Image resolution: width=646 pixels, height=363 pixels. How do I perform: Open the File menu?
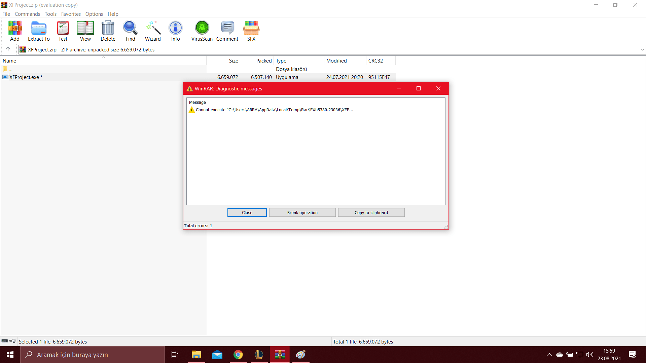[x=6, y=14]
